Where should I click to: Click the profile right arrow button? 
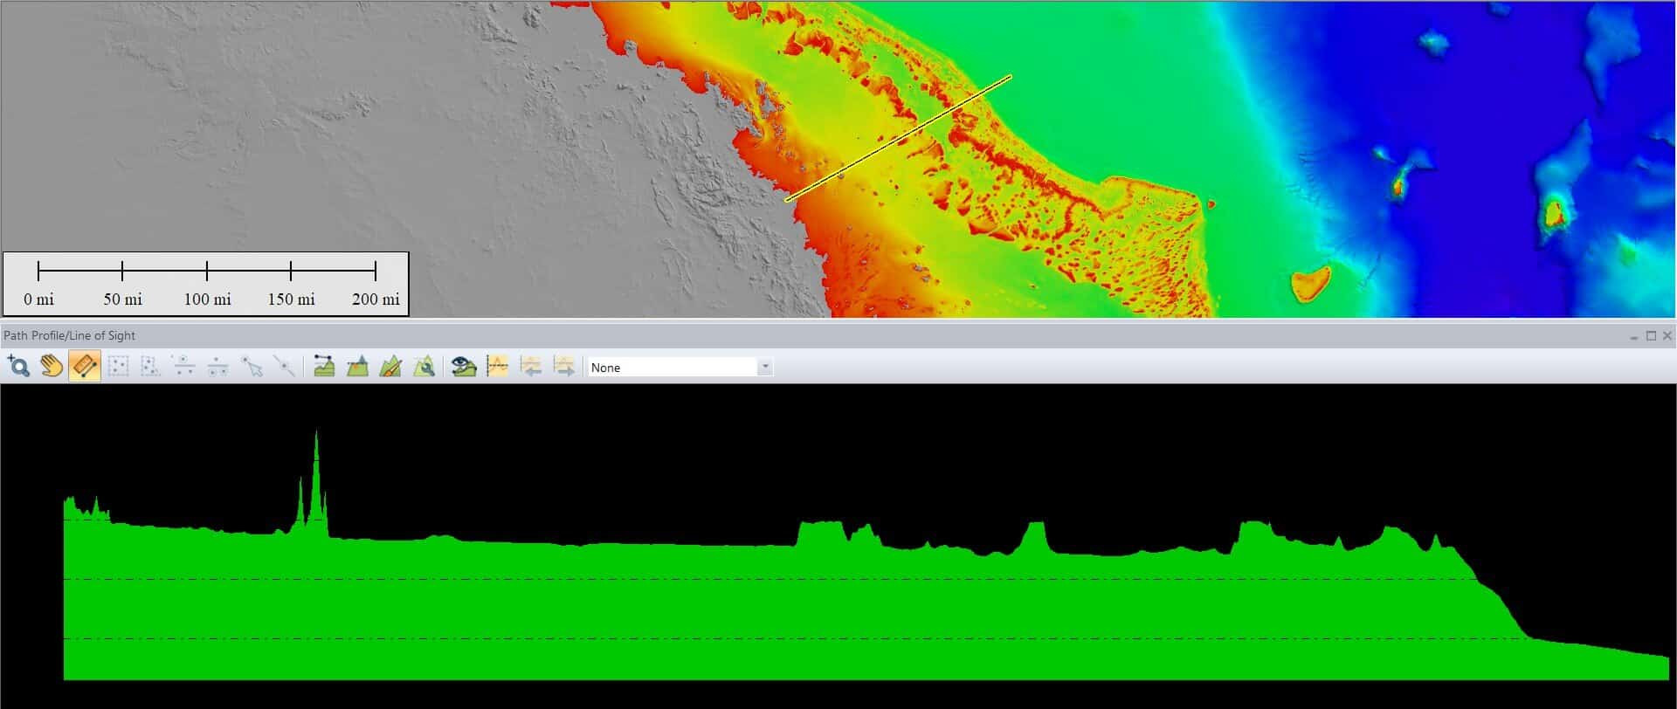(x=564, y=367)
